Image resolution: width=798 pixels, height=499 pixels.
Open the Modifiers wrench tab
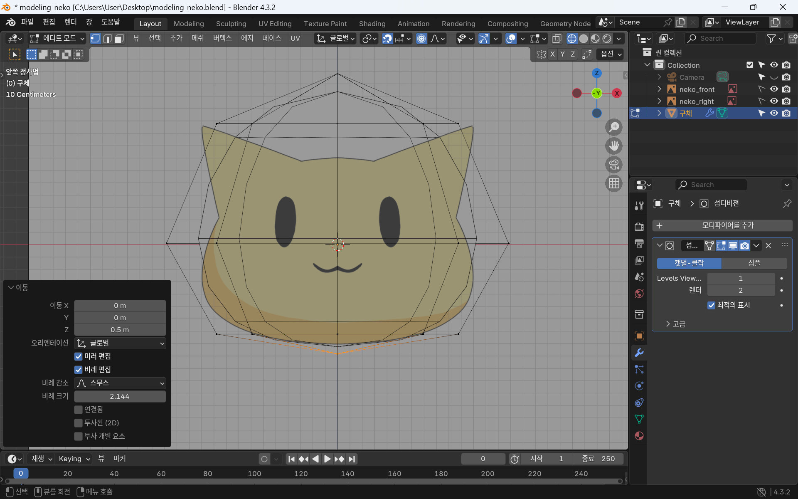pos(639,353)
